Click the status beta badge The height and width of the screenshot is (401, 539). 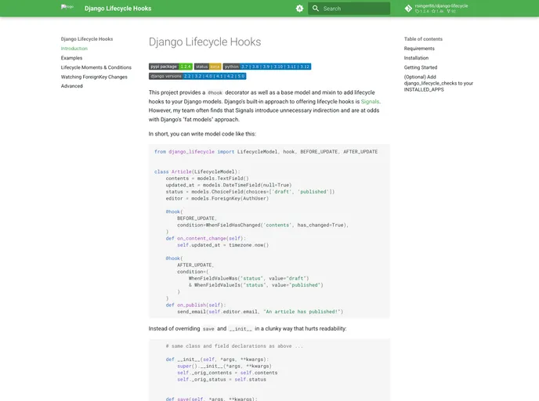208,67
